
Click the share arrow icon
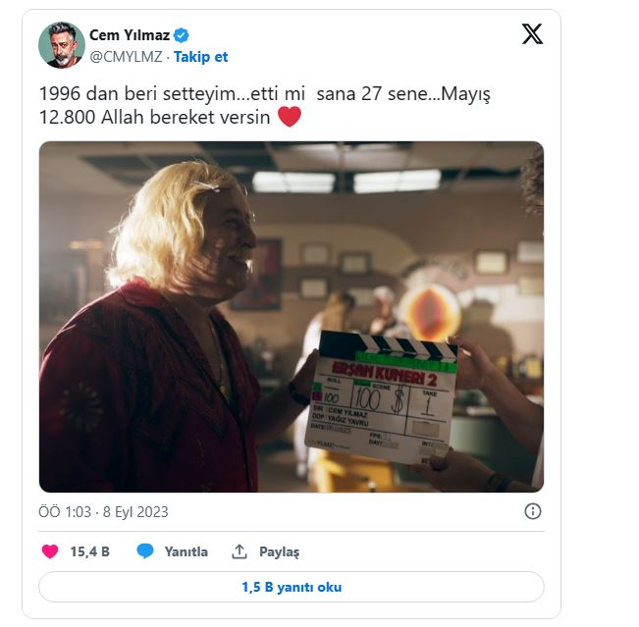[240, 551]
